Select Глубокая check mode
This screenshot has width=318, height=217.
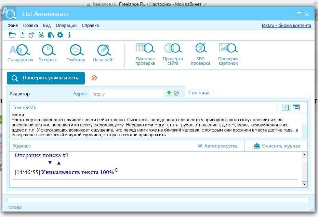click(x=76, y=53)
